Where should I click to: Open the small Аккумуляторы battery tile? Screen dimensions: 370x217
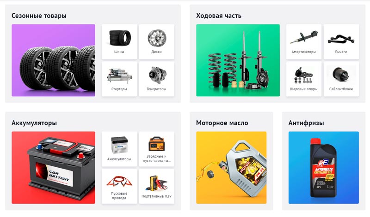(x=119, y=149)
